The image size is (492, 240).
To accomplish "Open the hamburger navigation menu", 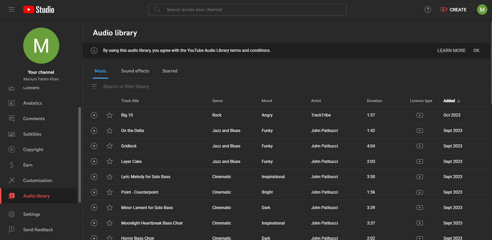I will tap(12, 10).
